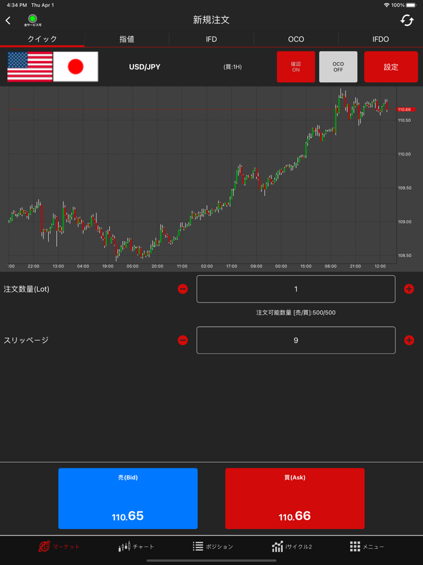The height and width of the screenshot is (565, 423).
Task: Open the メニュー grid icon
Action: [x=355, y=546]
